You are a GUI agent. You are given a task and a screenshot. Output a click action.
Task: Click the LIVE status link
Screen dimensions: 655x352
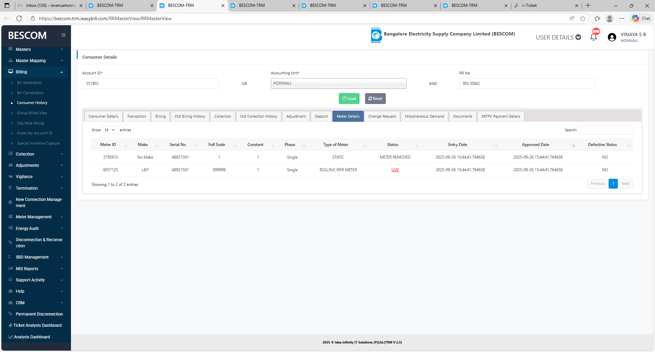395,170
